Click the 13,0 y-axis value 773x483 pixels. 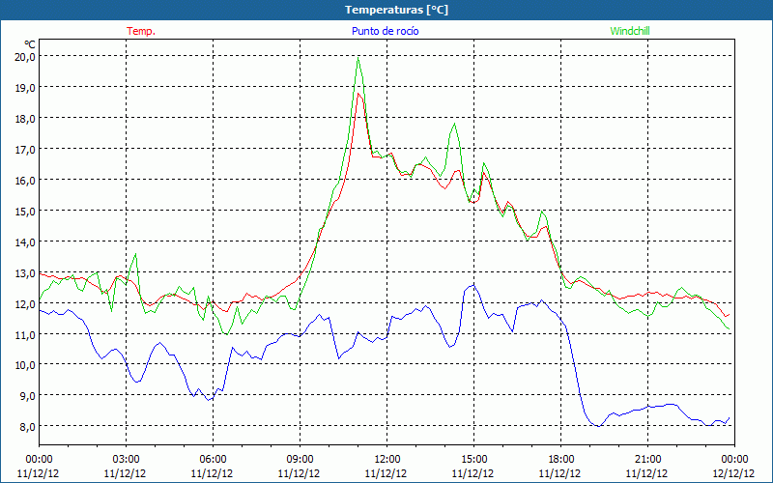pos(26,272)
